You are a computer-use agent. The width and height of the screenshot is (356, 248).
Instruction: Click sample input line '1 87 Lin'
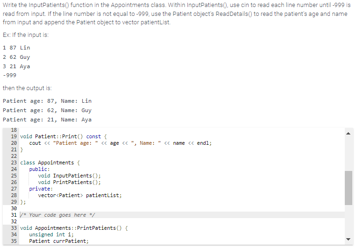(x=16, y=48)
